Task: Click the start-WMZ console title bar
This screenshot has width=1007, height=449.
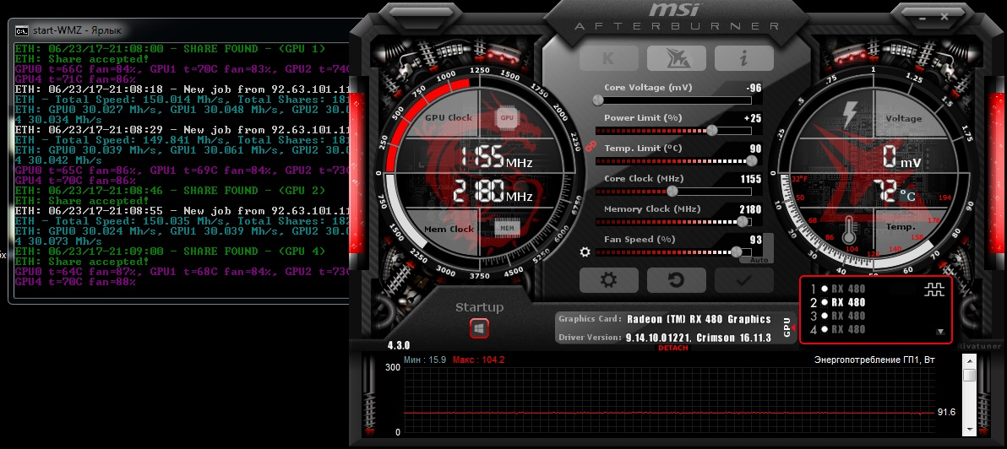Action: click(x=180, y=30)
